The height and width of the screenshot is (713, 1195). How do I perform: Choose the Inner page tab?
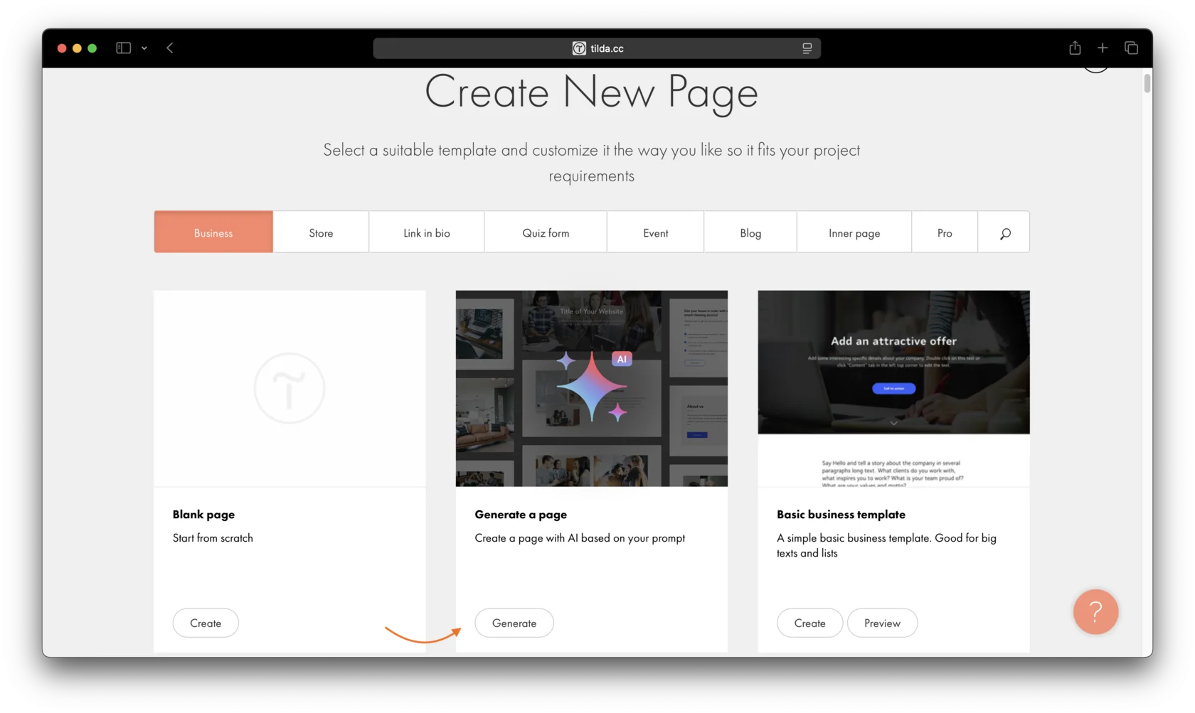click(854, 232)
